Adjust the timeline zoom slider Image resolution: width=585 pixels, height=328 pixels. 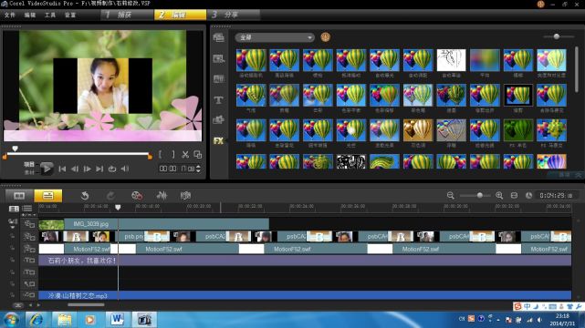[x=480, y=196]
